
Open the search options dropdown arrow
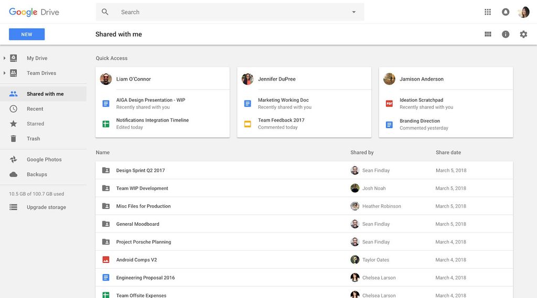pos(353,12)
